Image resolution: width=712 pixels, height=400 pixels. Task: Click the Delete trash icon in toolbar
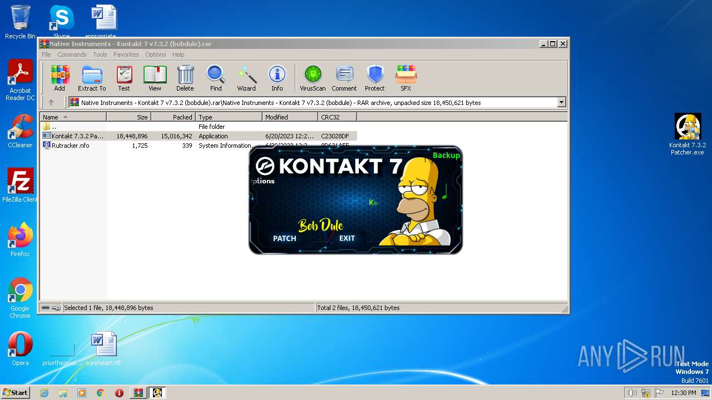[185, 78]
